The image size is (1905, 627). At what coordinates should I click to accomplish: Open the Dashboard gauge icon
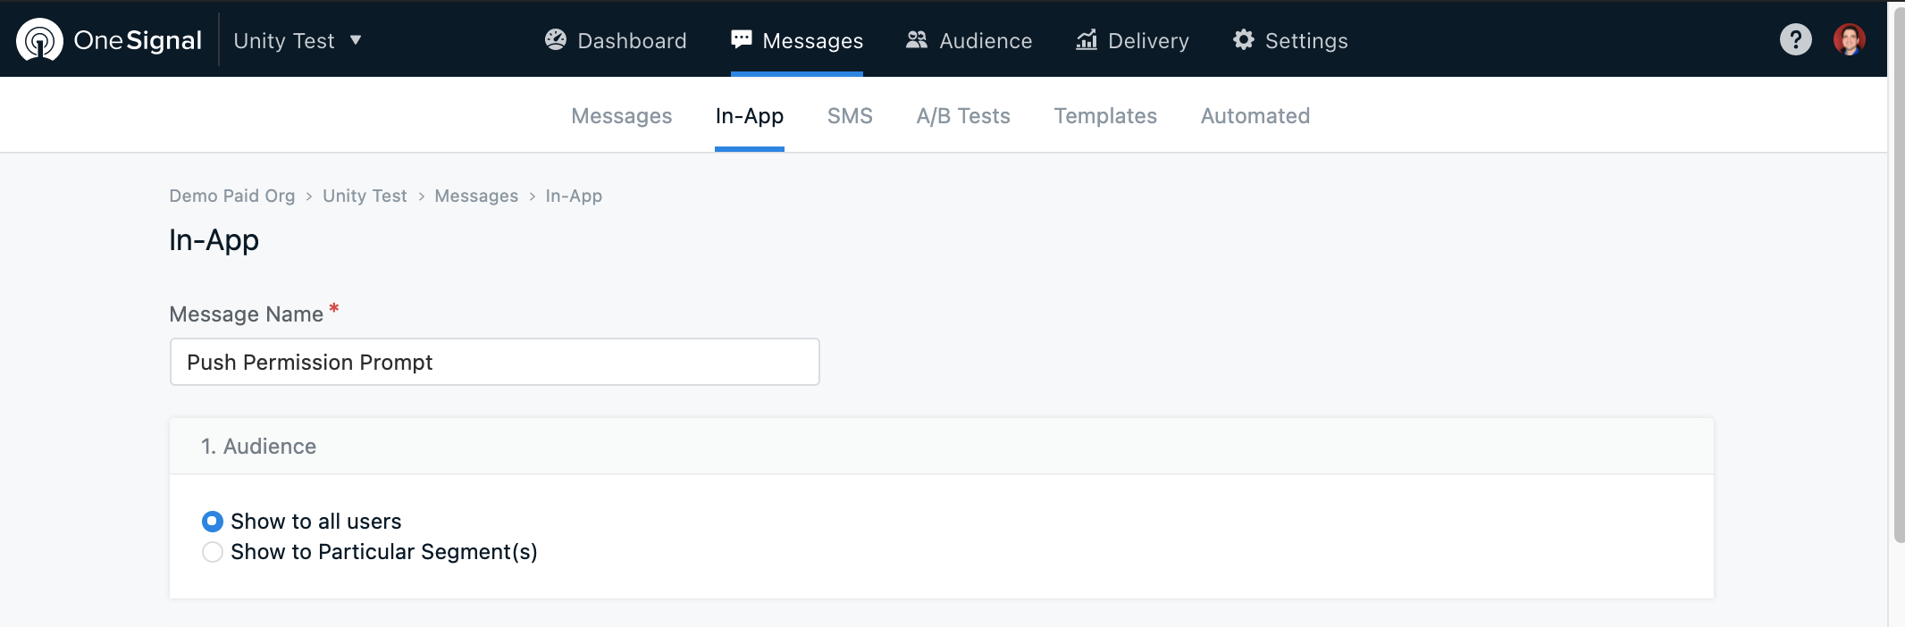pyautogui.click(x=556, y=39)
